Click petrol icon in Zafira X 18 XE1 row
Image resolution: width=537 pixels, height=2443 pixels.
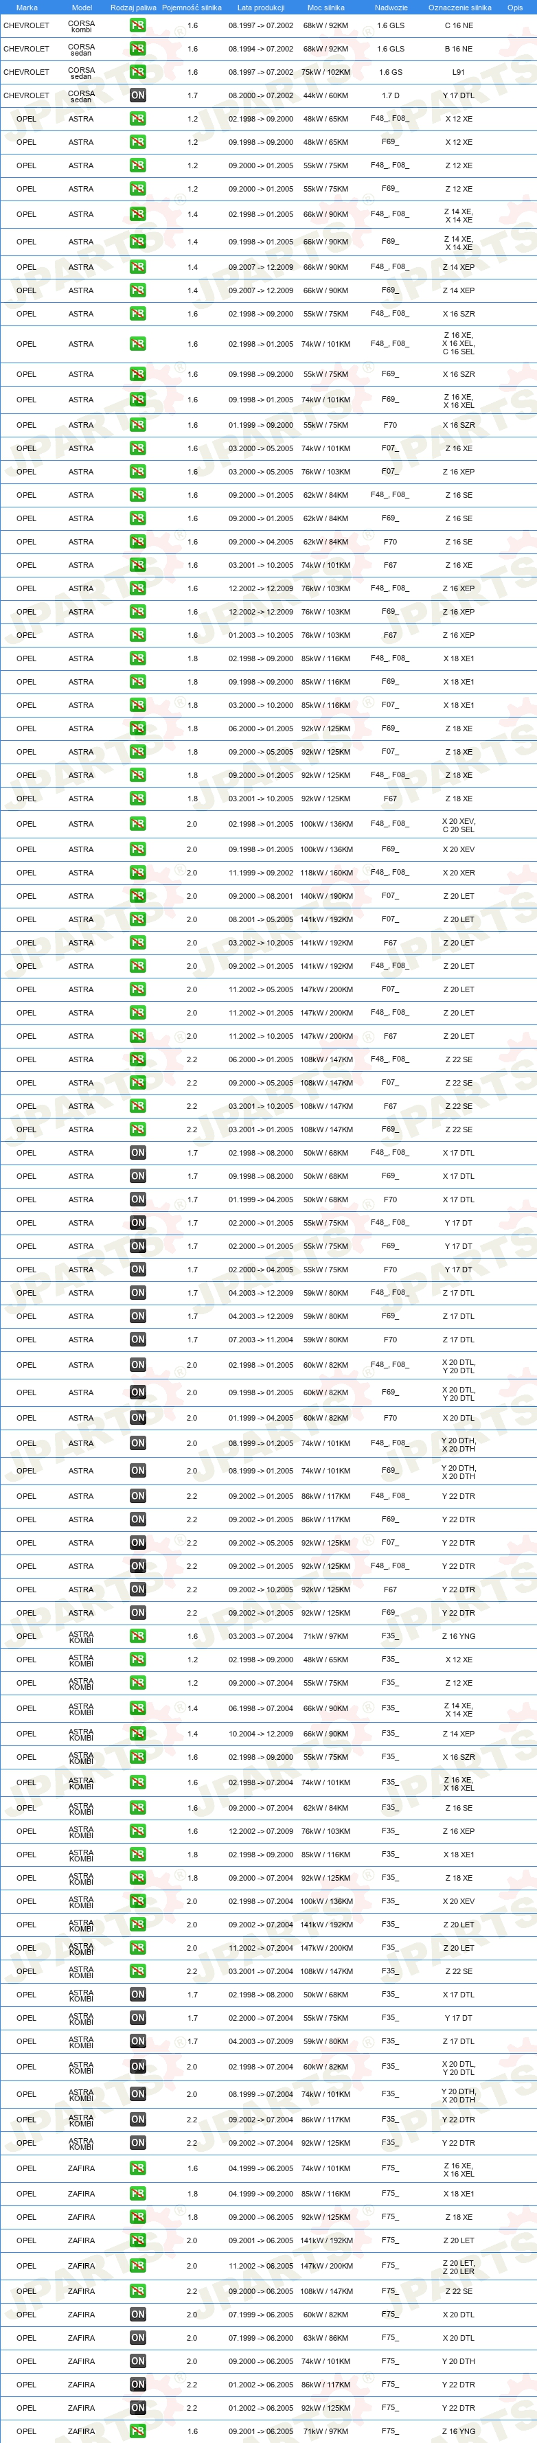137,2194
